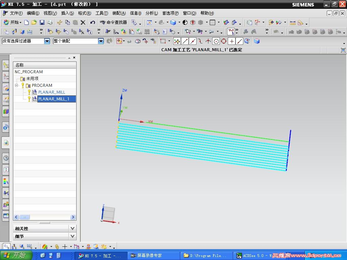Open the 工具(T) menu

102,13
